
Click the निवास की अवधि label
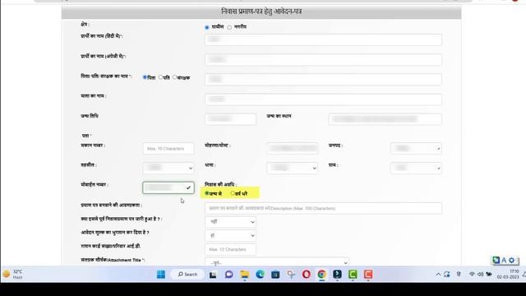220,184
